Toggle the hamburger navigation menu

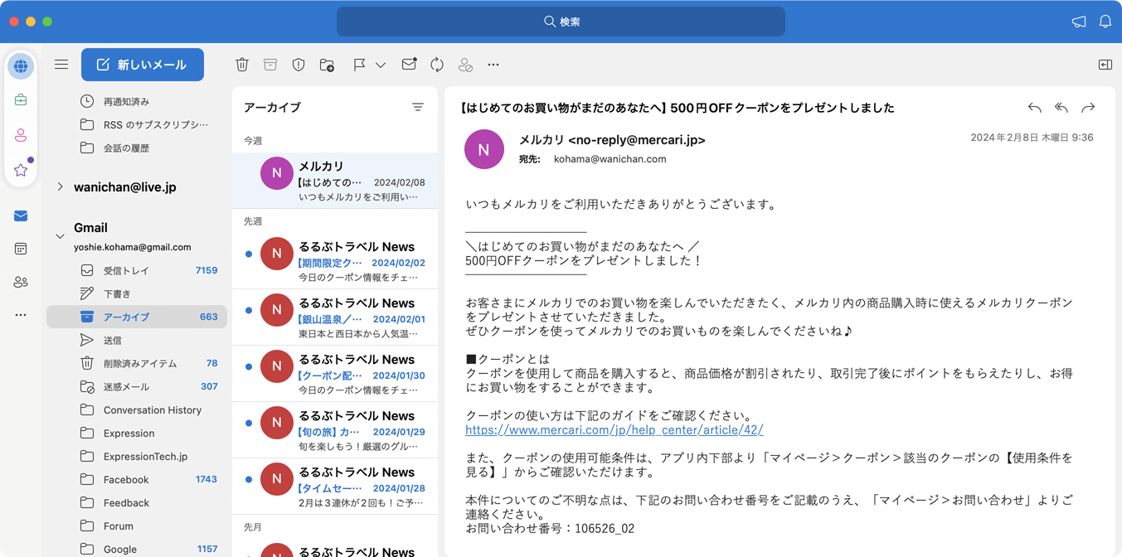61,65
